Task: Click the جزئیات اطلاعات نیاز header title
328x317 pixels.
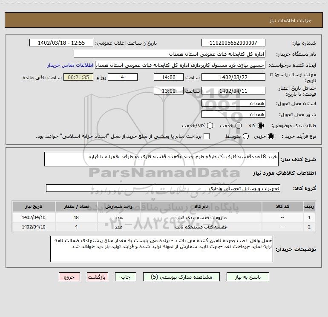Action: tap(290, 20)
